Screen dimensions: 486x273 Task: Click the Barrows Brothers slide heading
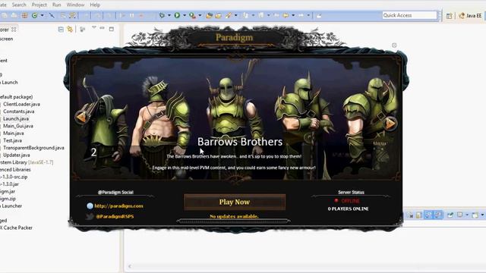click(240, 142)
